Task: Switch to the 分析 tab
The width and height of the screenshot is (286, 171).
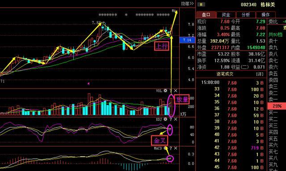Action: click(246, 15)
